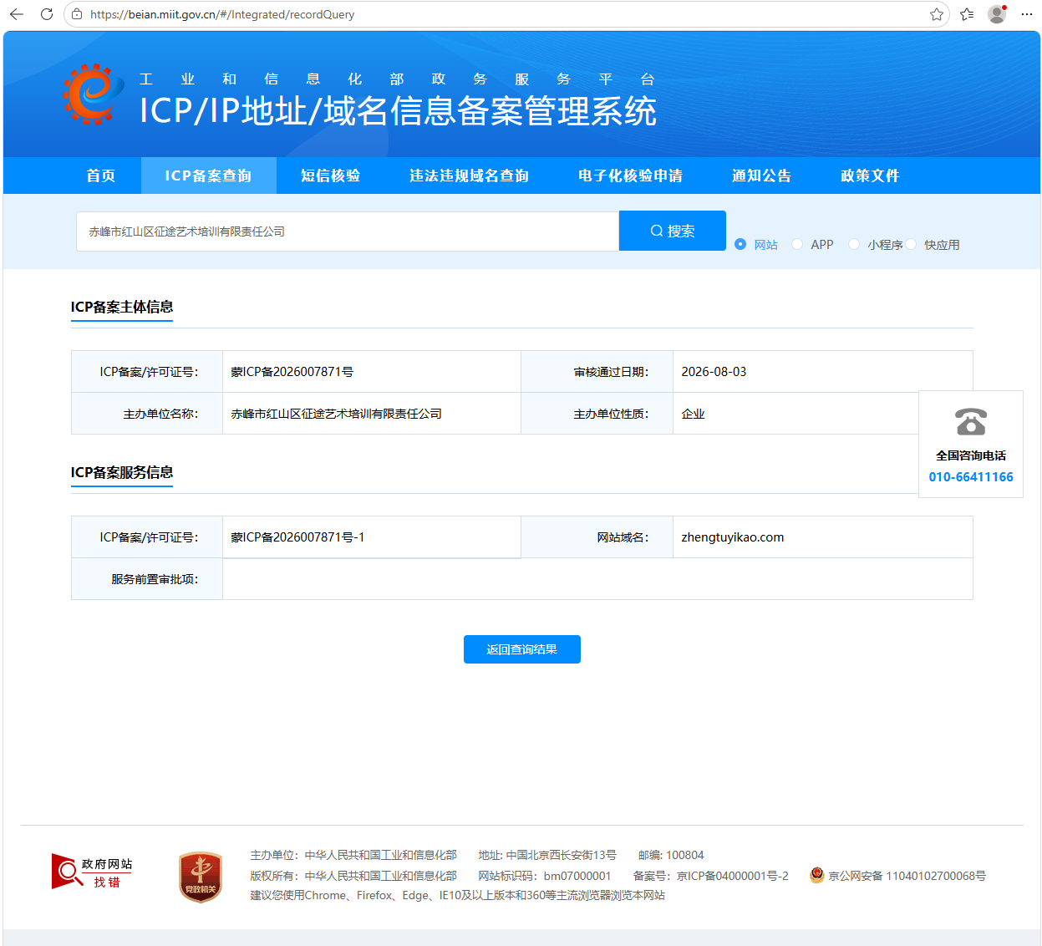This screenshot has width=1042, height=946.
Task: Click the 党政机关 red emblem badge
Action: coord(201,877)
